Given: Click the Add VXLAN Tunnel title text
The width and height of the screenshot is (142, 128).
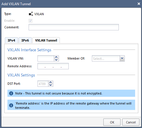Looking at the screenshot, I should click(x=16, y=4).
